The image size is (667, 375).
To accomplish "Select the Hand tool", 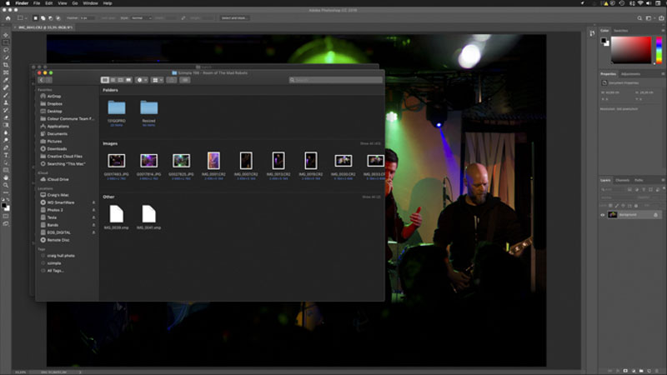I will pyautogui.click(x=6, y=177).
